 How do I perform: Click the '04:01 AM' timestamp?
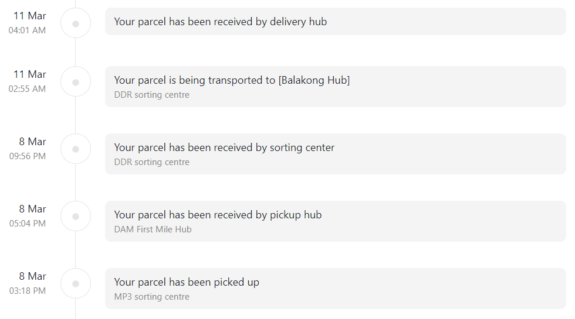[27, 30]
